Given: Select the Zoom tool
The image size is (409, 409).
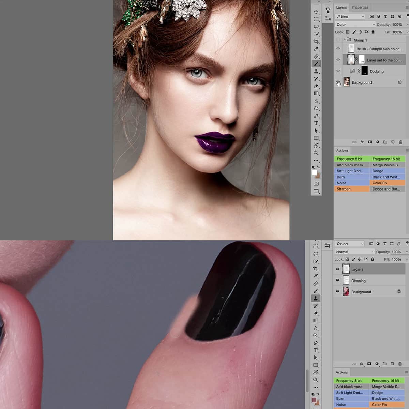Looking at the screenshot, I should (316, 153).
